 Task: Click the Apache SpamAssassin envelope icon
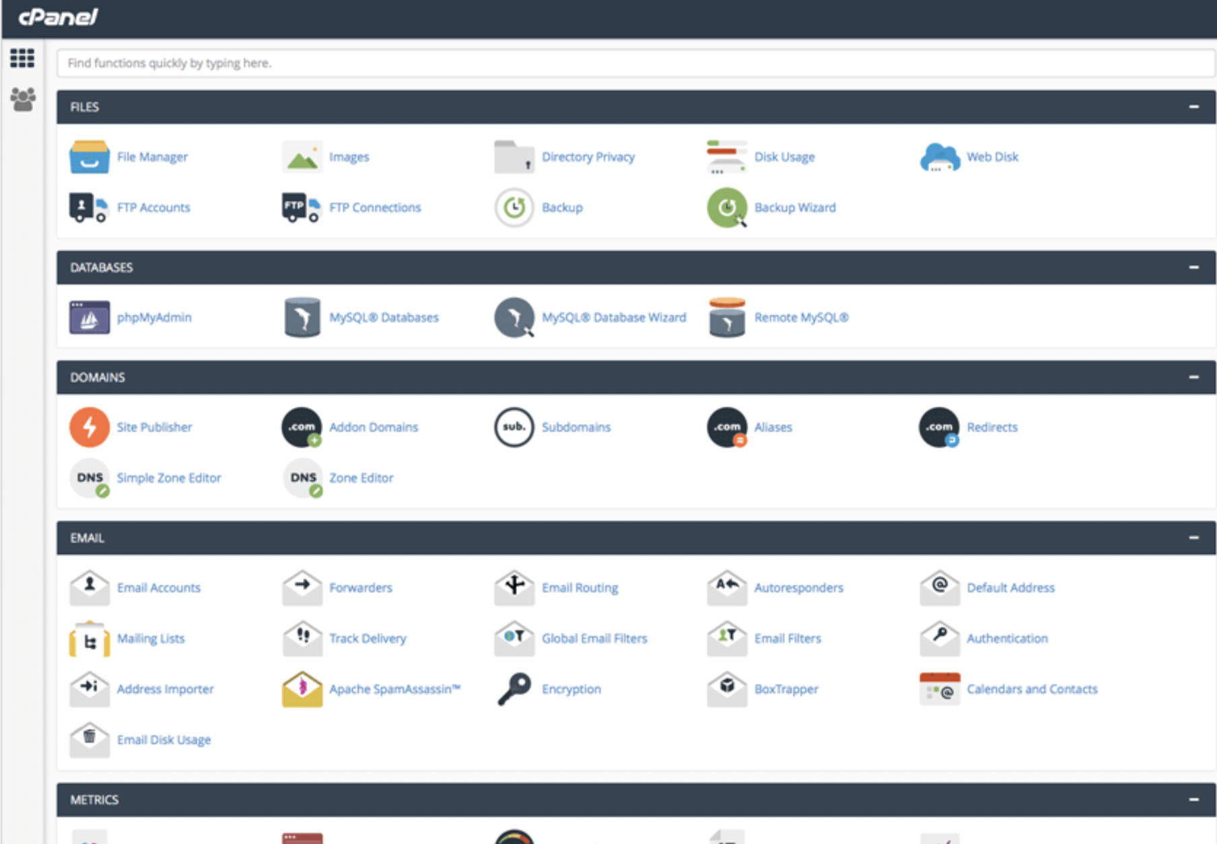pyautogui.click(x=302, y=689)
